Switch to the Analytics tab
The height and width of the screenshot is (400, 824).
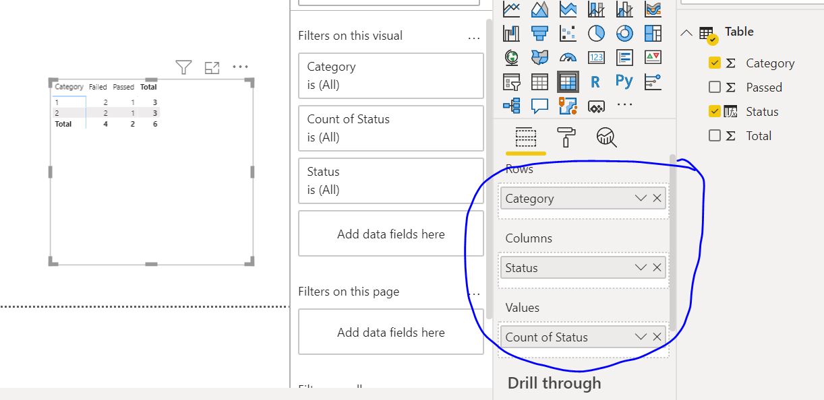tap(606, 137)
